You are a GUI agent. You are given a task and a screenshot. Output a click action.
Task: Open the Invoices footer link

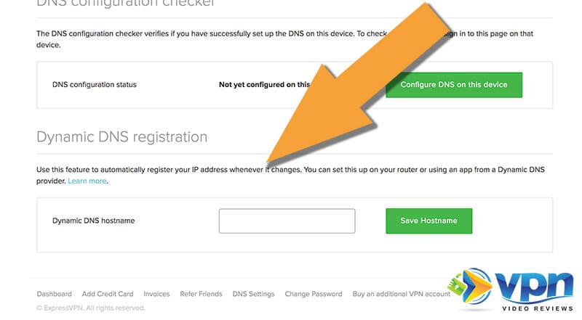point(156,294)
